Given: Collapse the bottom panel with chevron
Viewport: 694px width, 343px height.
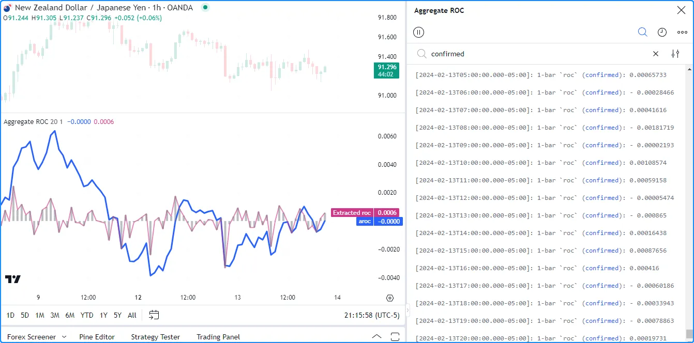Looking at the screenshot, I should click(x=376, y=337).
